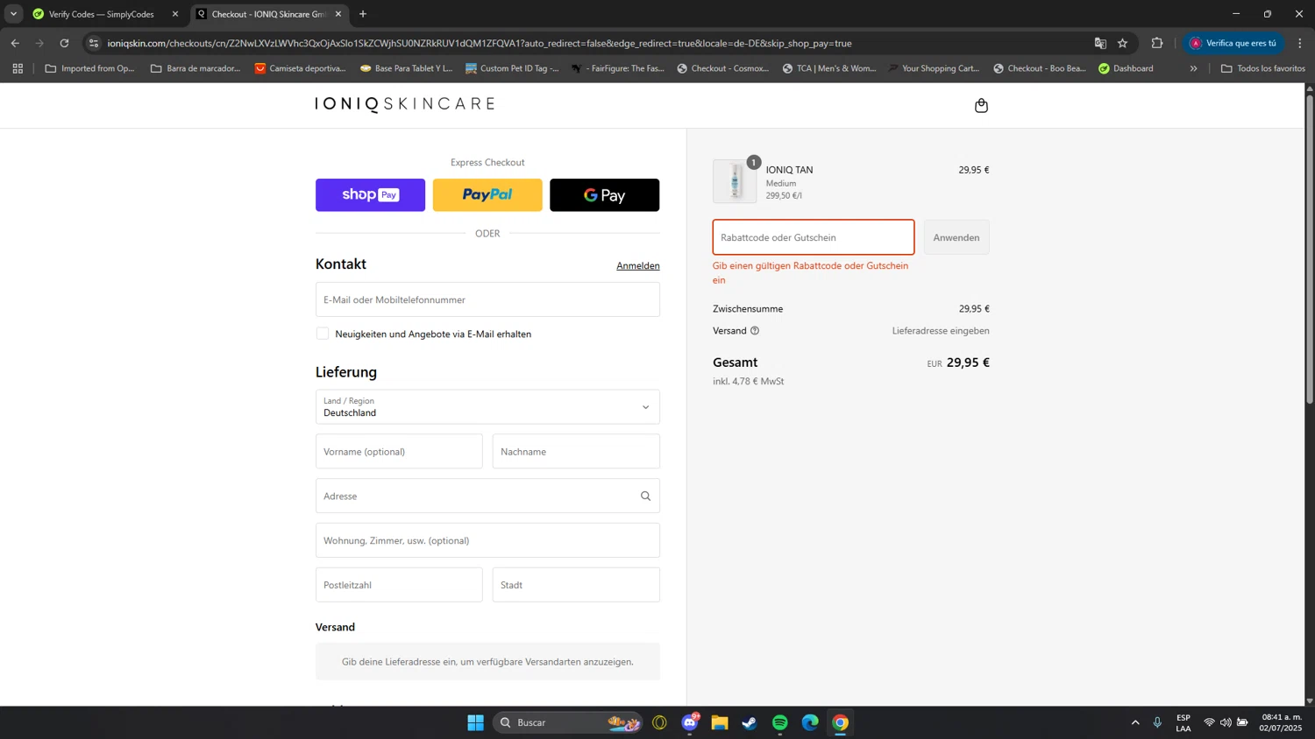Screen dimensions: 1315x739
Task: Open Discord from the taskbar
Action: (x=690, y=722)
